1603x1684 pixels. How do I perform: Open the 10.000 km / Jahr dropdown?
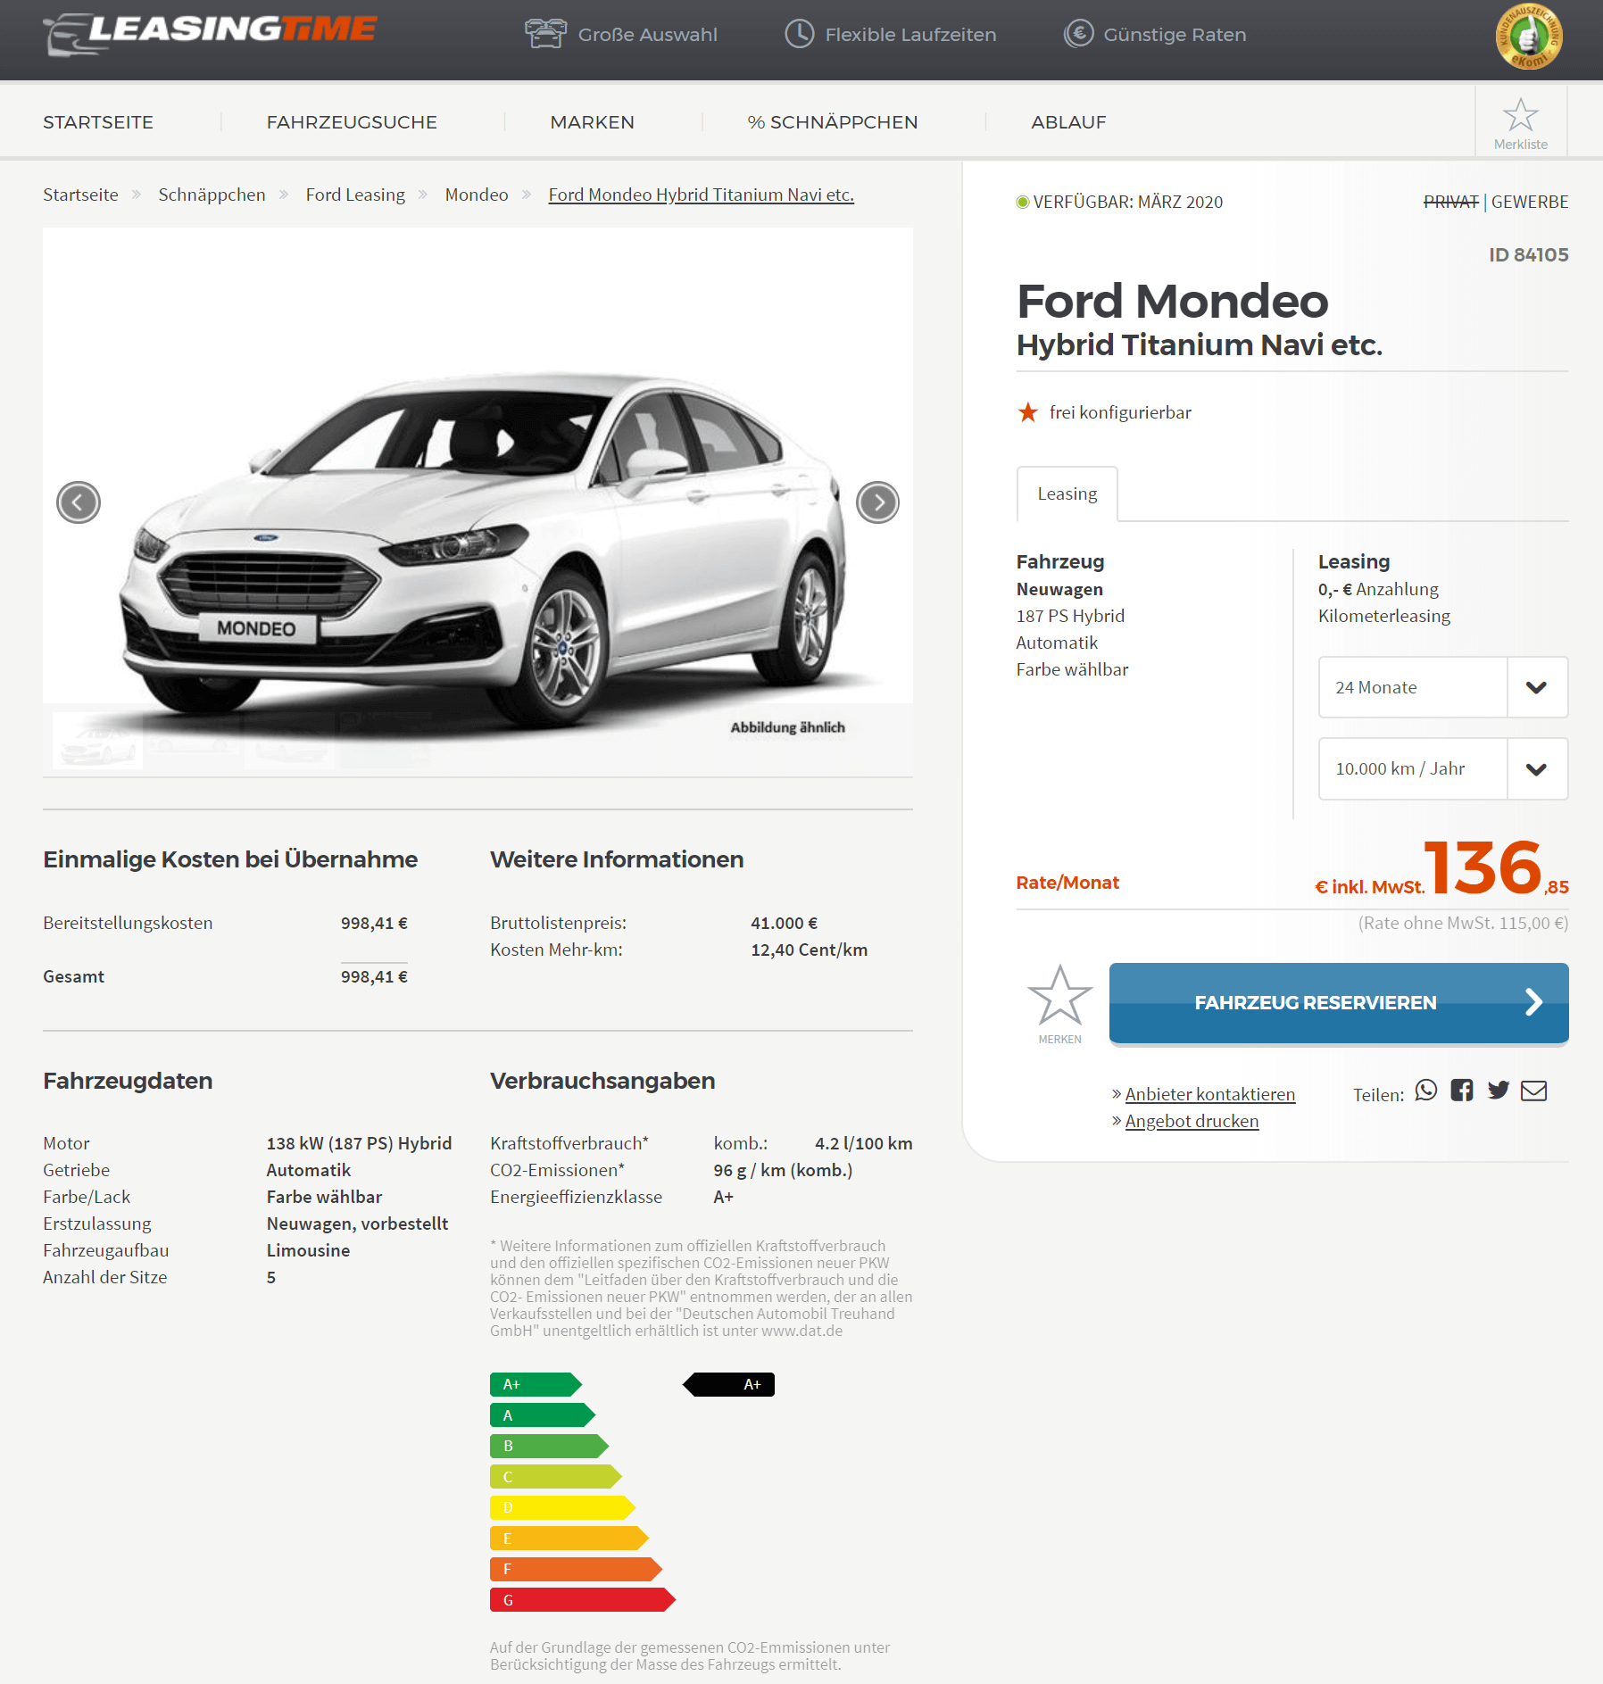tap(1442, 768)
